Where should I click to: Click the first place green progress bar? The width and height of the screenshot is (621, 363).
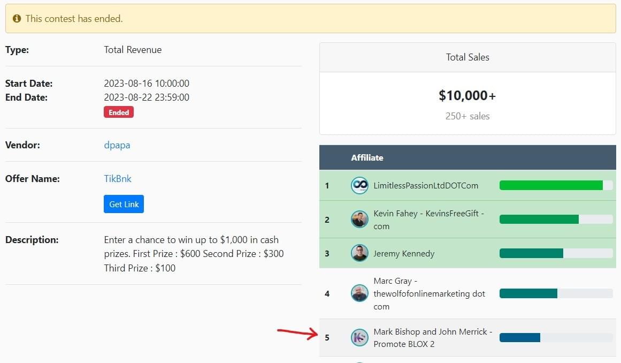551,185
